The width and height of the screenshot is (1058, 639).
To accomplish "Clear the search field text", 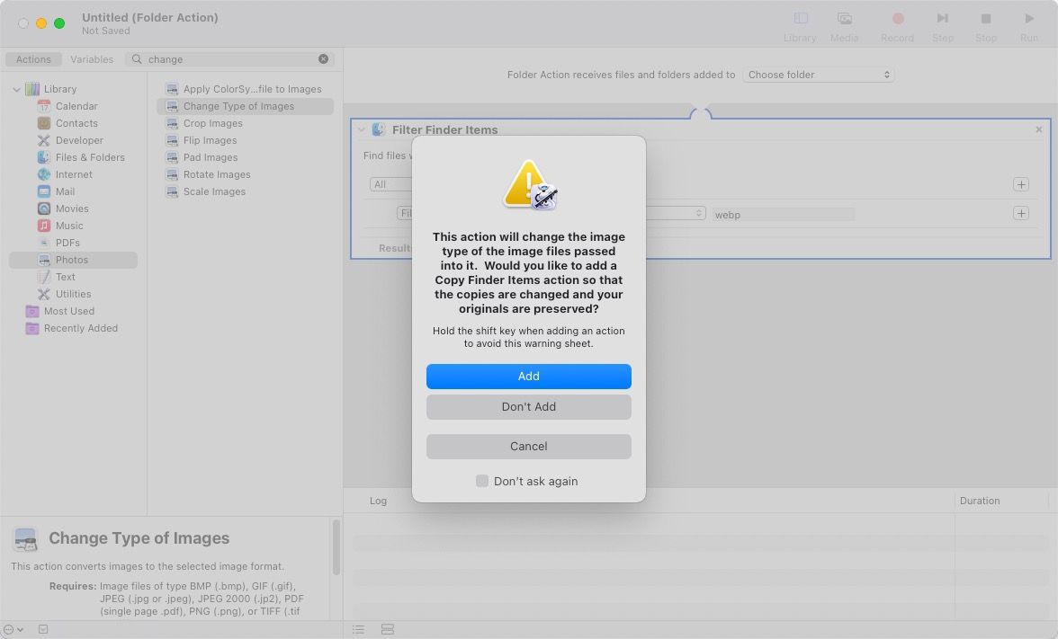I will tap(323, 58).
